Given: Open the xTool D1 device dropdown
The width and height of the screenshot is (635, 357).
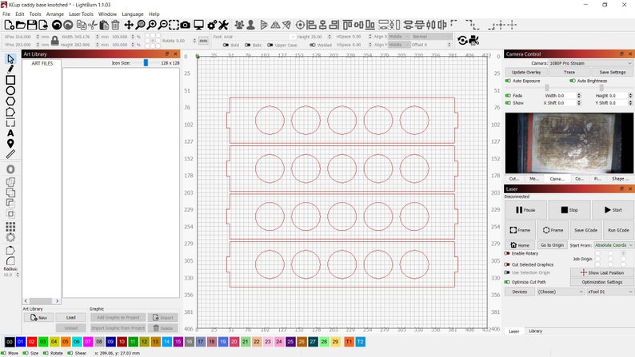Looking at the screenshot, I should click(x=610, y=292).
